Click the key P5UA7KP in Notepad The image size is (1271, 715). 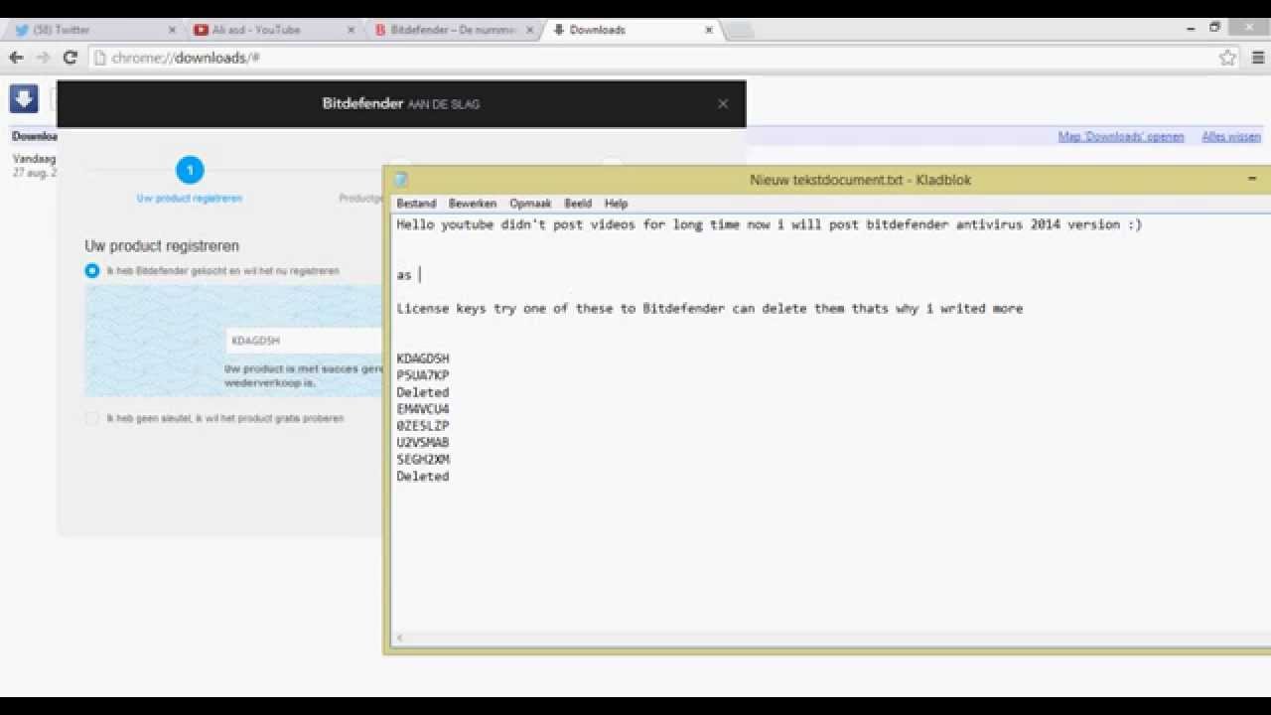click(423, 375)
